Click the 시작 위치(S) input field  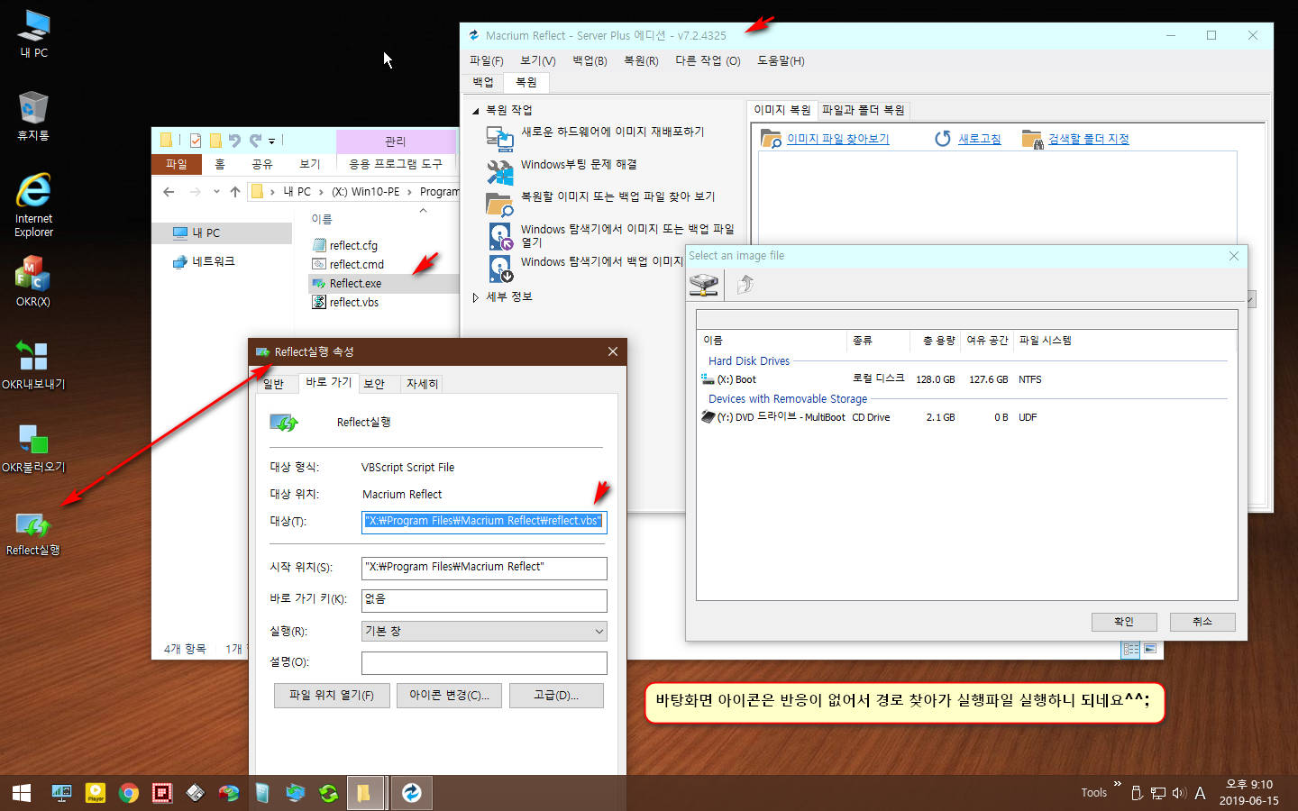[484, 568]
